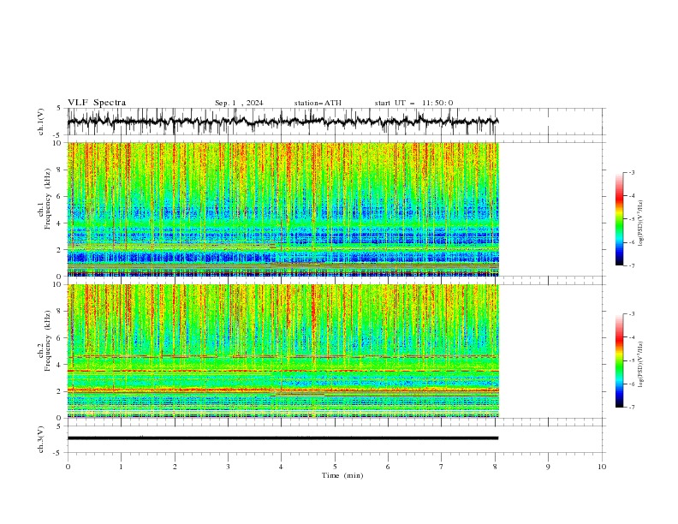Click the "-7" label on ch.1 color scale
The image size is (678, 524).
[631, 265]
